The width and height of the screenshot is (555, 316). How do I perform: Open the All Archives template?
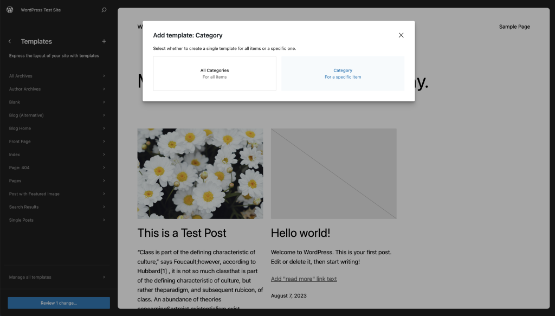click(x=21, y=76)
